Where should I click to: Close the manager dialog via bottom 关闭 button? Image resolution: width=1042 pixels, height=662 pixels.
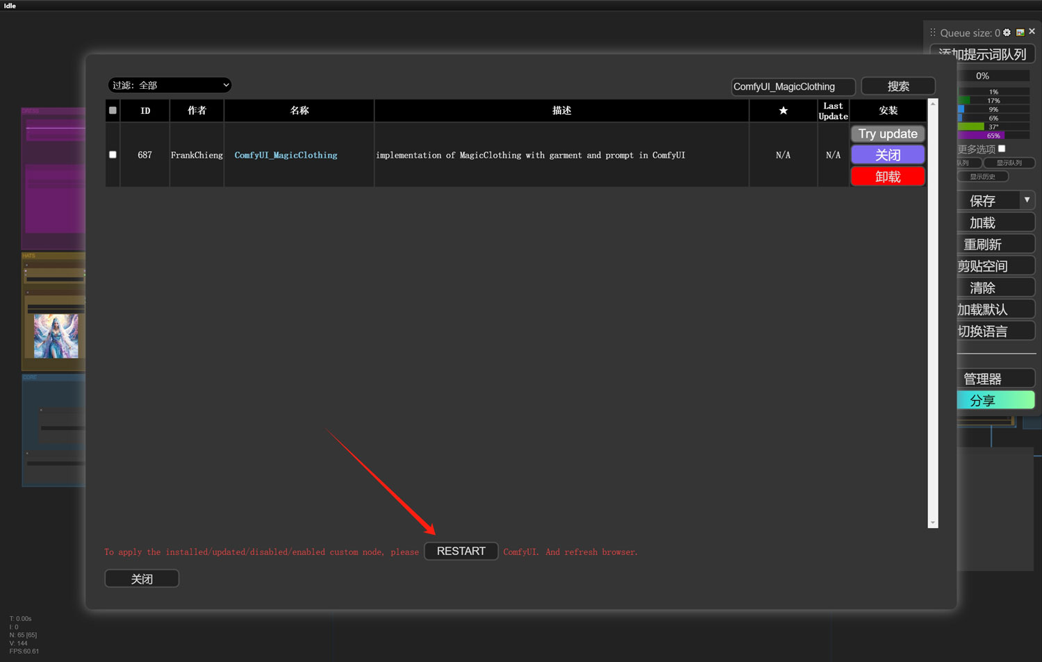coord(142,579)
